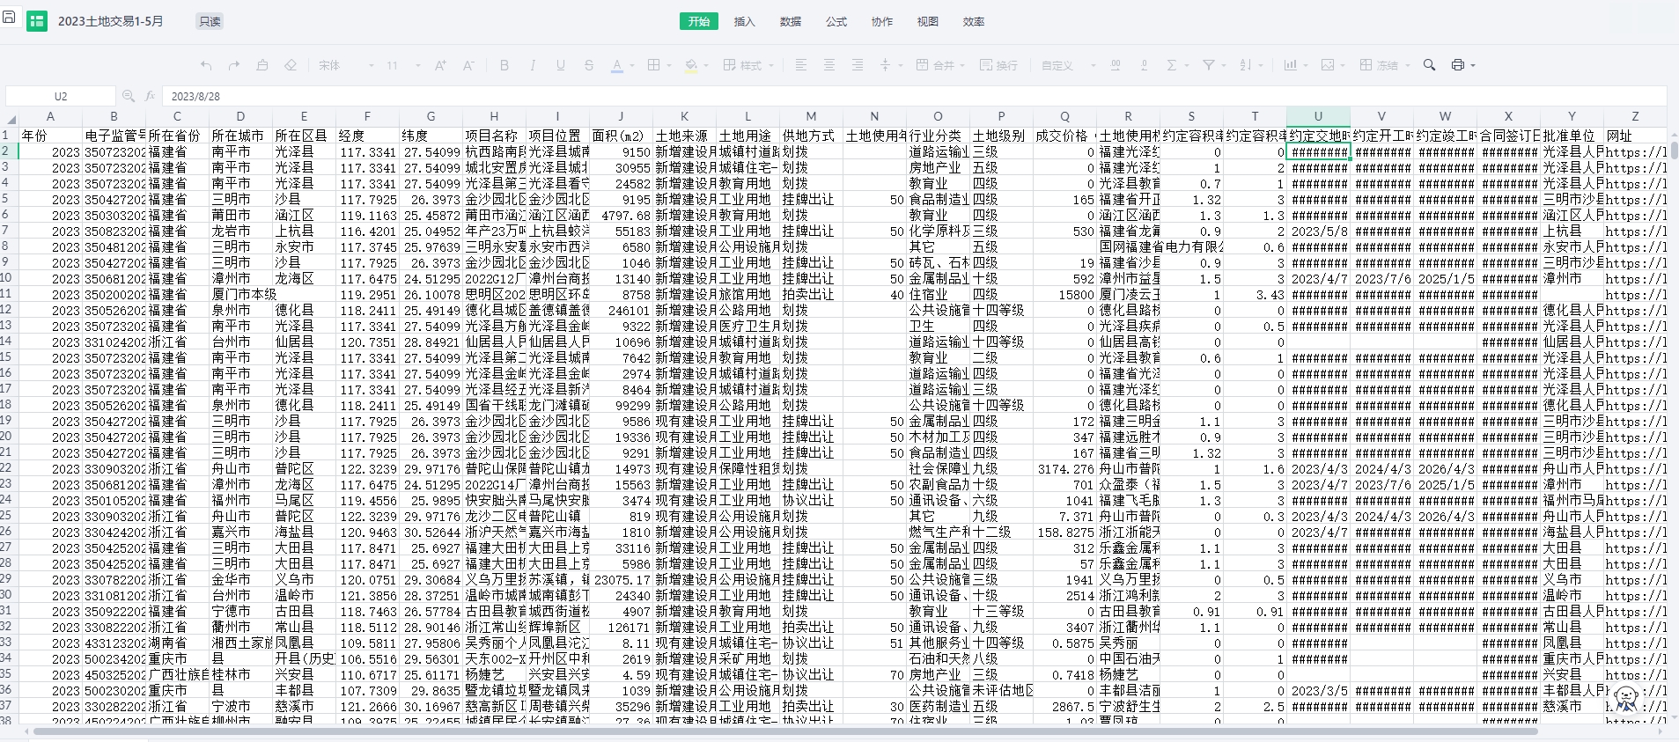The image size is (1679, 742).
Task: Click the print icon
Action: (x=1458, y=65)
